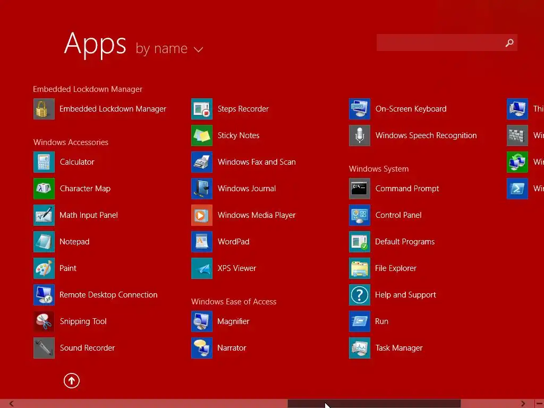Click the 'Sticky Notes' label text
This screenshot has height=408, width=544.
pos(239,135)
